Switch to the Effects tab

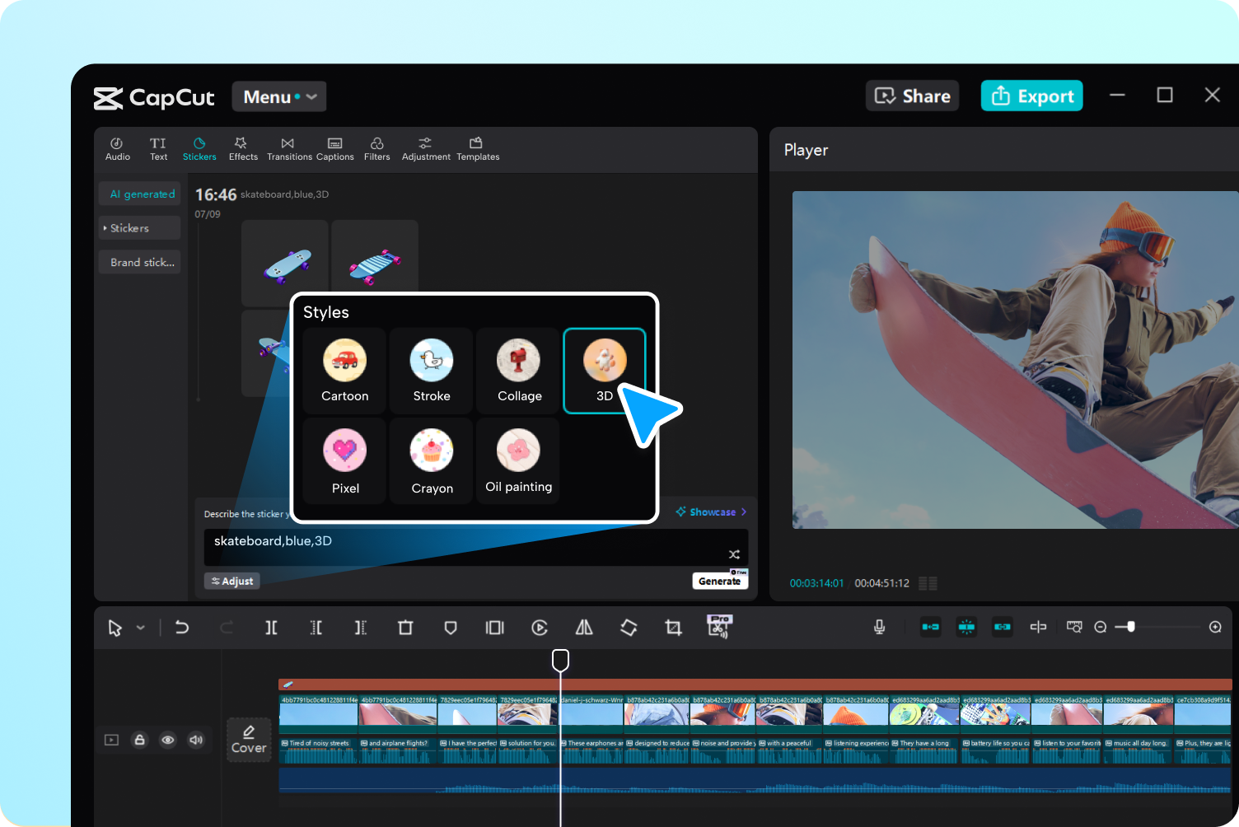(243, 148)
